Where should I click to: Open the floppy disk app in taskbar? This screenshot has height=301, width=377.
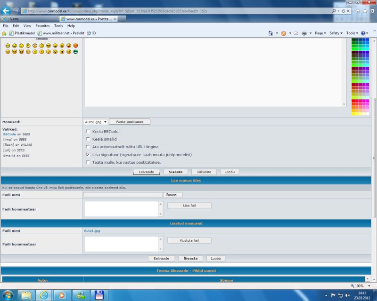click(x=99, y=295)
